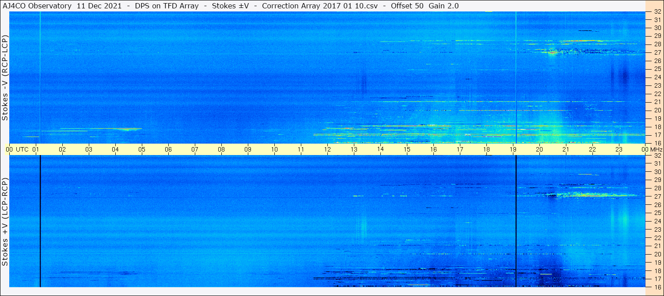Image resolution: width=664 pixels, height=296 pixels.
Task: Select the 08 hour tick label
Action: coord(221,149)
